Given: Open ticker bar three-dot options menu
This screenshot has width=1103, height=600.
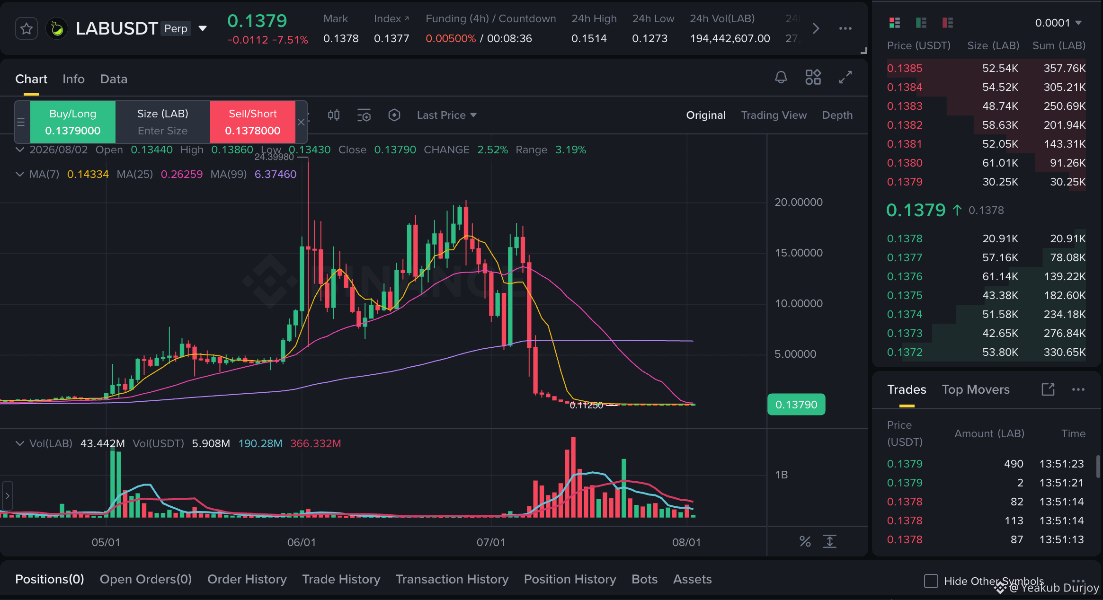Looking at the screenshot, I should [845, 29].
